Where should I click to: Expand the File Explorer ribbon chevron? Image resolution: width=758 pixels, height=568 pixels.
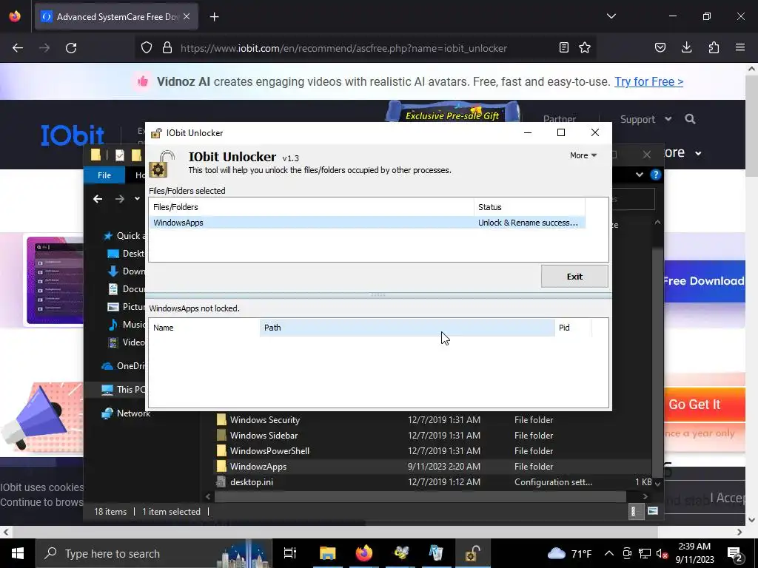639,175
